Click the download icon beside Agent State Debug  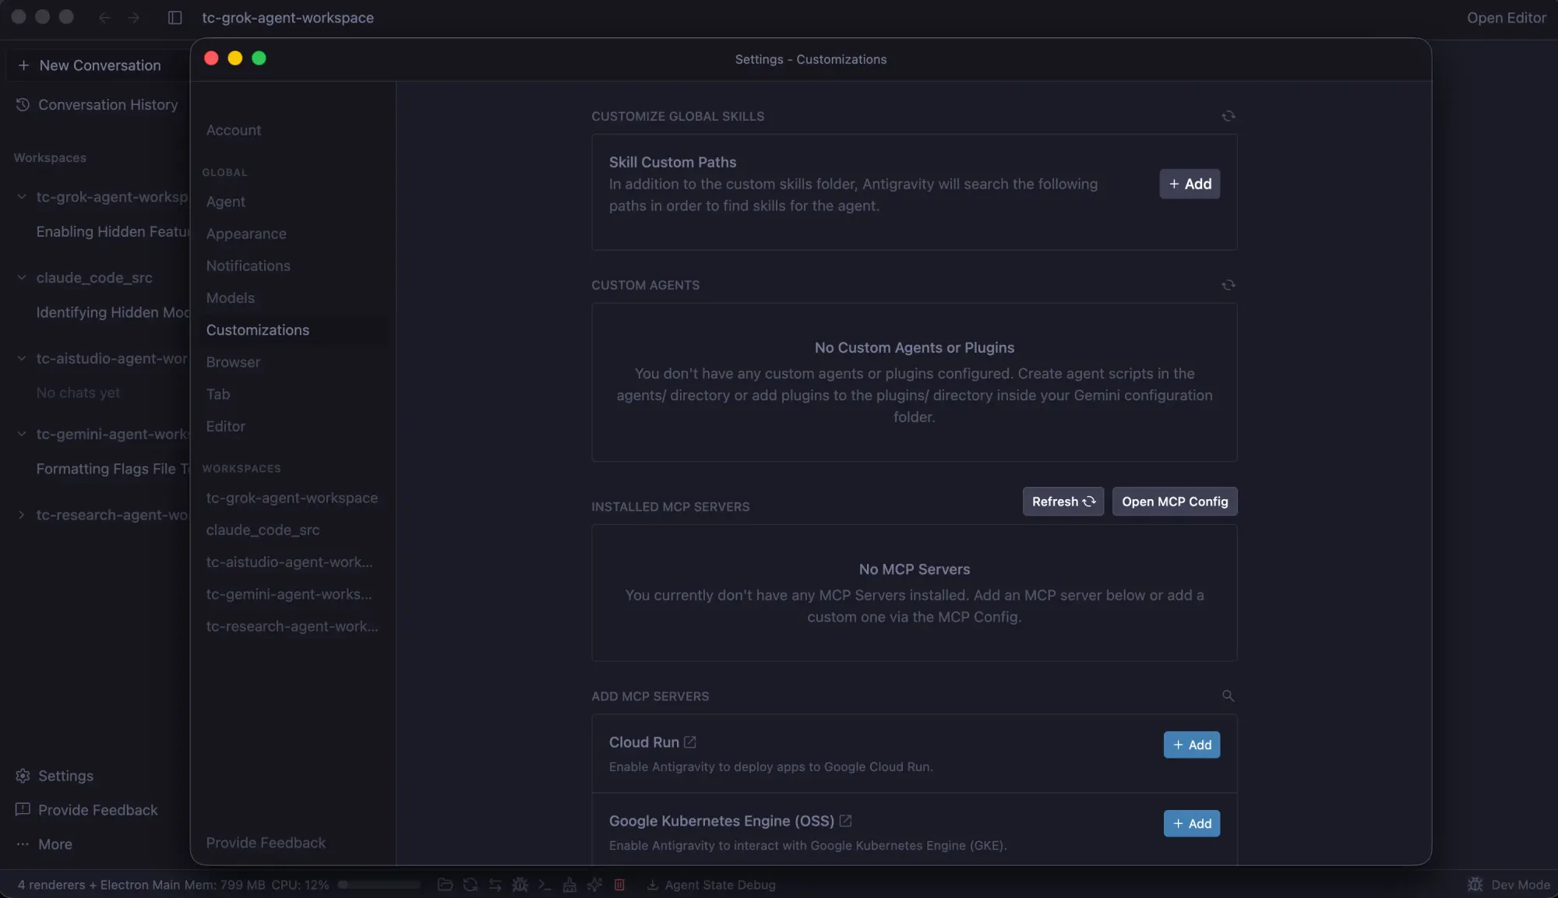point(653,885)
